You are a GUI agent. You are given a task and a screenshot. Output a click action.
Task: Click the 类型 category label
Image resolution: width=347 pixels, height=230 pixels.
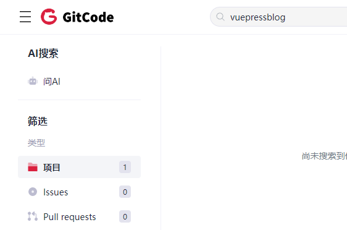36,143
